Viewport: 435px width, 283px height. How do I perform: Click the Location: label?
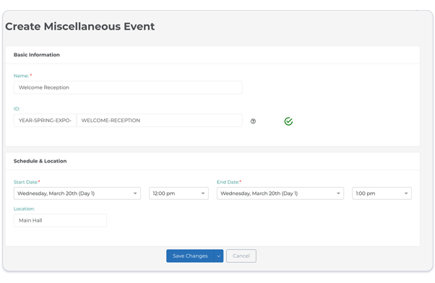click(24, 209)
